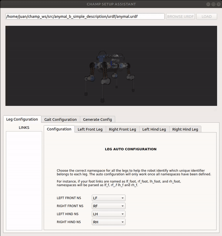The width and height of the screenshot is (222, 236).
Task: Close the CHAMP Setup Assistant window
Action: (x=219, y=4)
